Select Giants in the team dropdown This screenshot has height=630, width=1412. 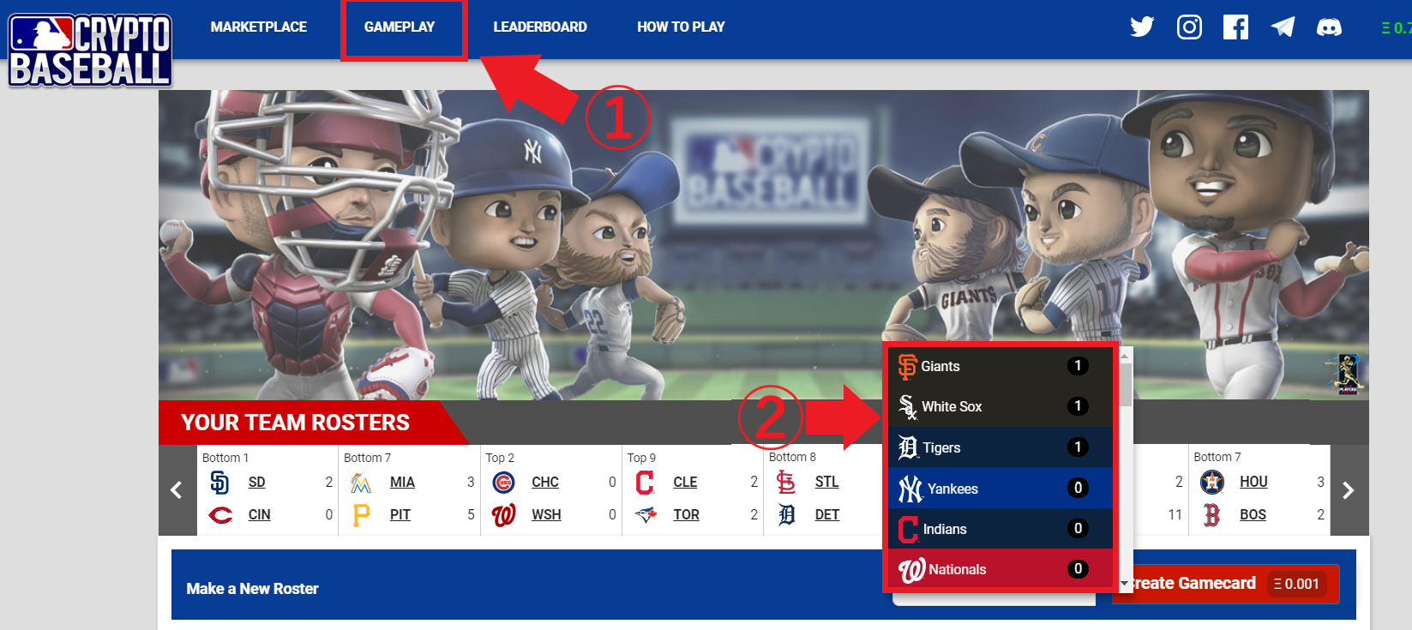point(1000,366)
